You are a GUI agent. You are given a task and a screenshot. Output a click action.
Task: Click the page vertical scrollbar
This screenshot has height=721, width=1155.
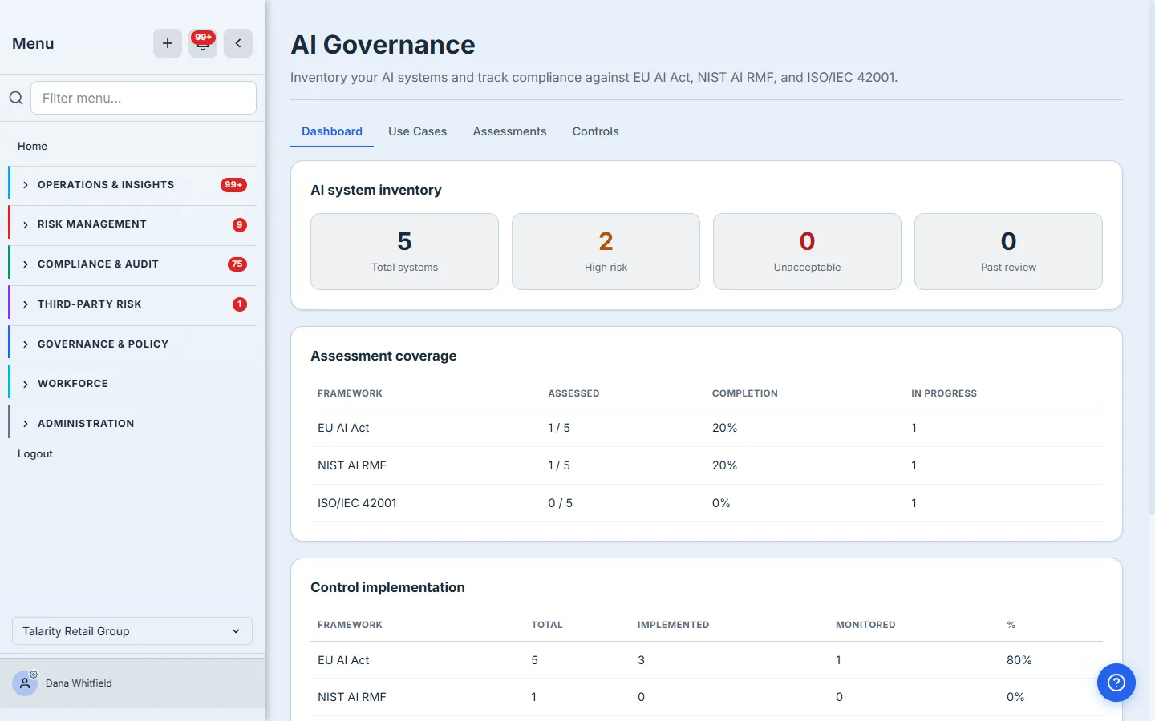1152,256
